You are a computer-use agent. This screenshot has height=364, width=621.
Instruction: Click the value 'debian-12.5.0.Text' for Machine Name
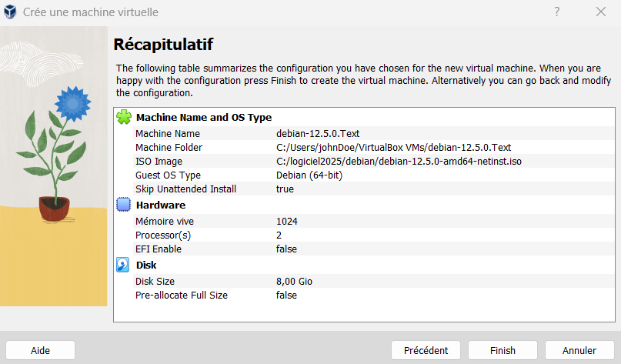(318, 133)
